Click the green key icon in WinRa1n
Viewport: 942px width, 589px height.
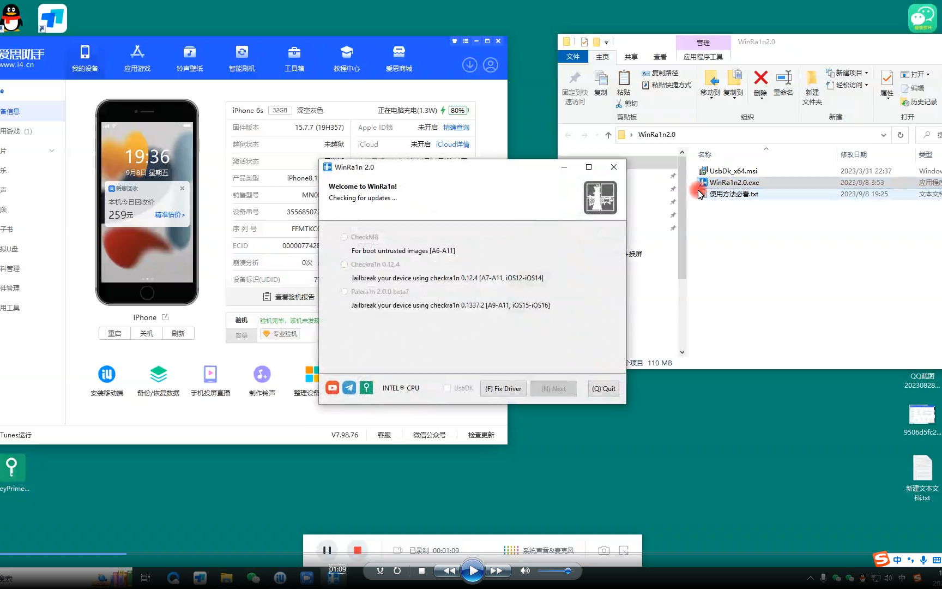tap(366, 388)
